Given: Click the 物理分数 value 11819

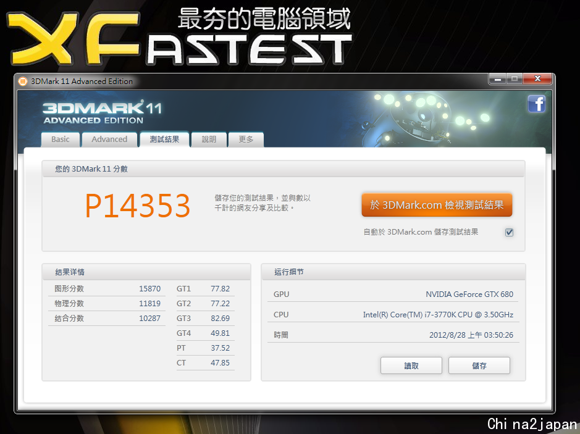Looking at the screenshot, I should pyautogui.click(x=150, y=304).
